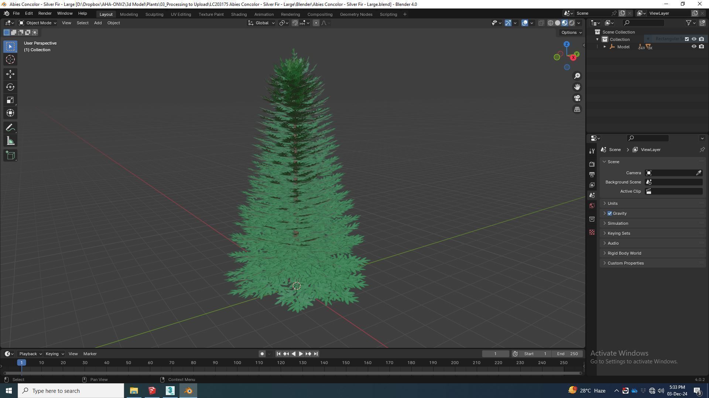Viewport: 709px width, 398px height.
Task: Choose the Measure ruler tool
Action: pos(10,141)
